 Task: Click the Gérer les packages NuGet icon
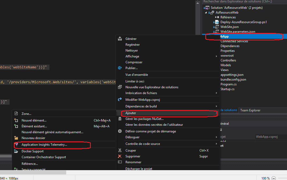point(120,119)
